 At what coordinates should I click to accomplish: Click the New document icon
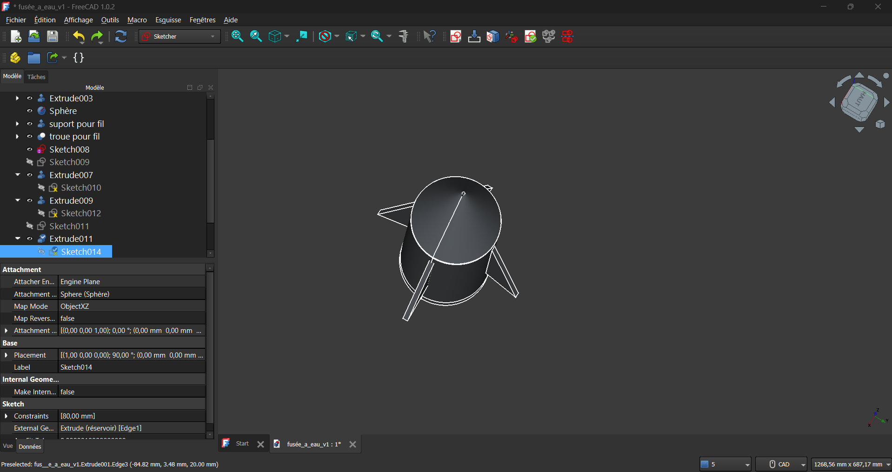point(16,37)
